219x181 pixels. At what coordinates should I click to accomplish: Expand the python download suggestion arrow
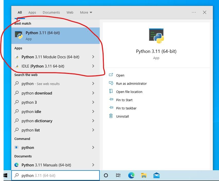pyautogui.click(x=93, y=93)
